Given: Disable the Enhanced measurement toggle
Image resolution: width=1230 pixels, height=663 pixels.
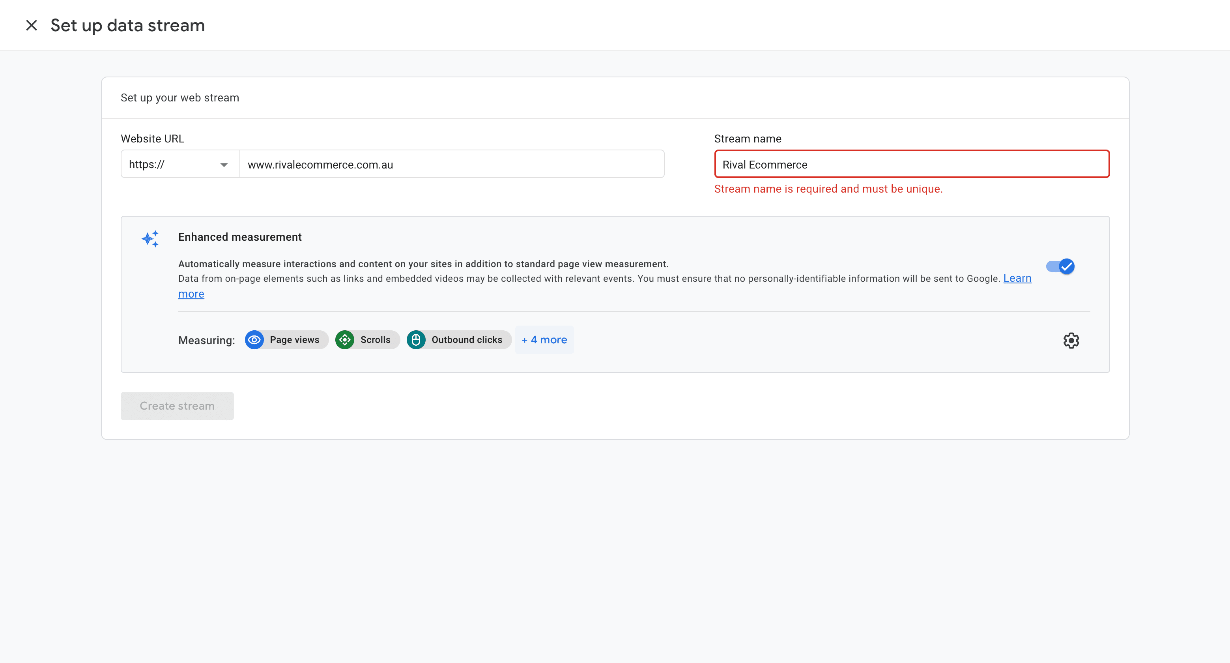Looking at the screenshot, I should click(1060, 266).
